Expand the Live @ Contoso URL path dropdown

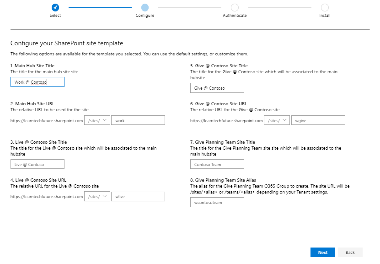pos(97,196)
